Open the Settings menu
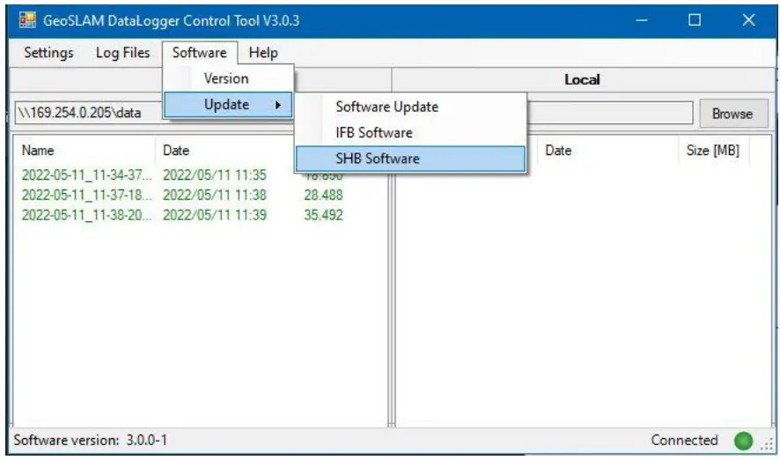This screenshot has height=460, width=780. pos(48,53)
